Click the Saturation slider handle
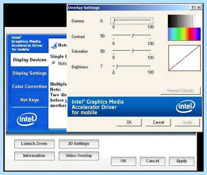The image size is (207, 175). [132, 51]
